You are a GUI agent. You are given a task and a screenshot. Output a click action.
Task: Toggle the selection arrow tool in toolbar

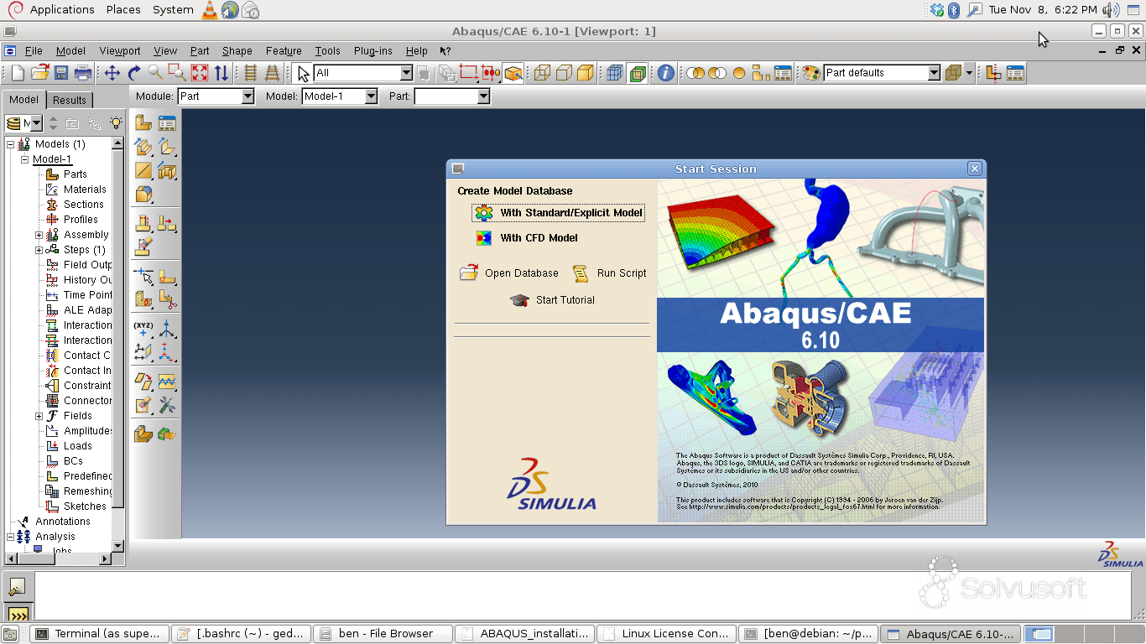coord(304,73)
